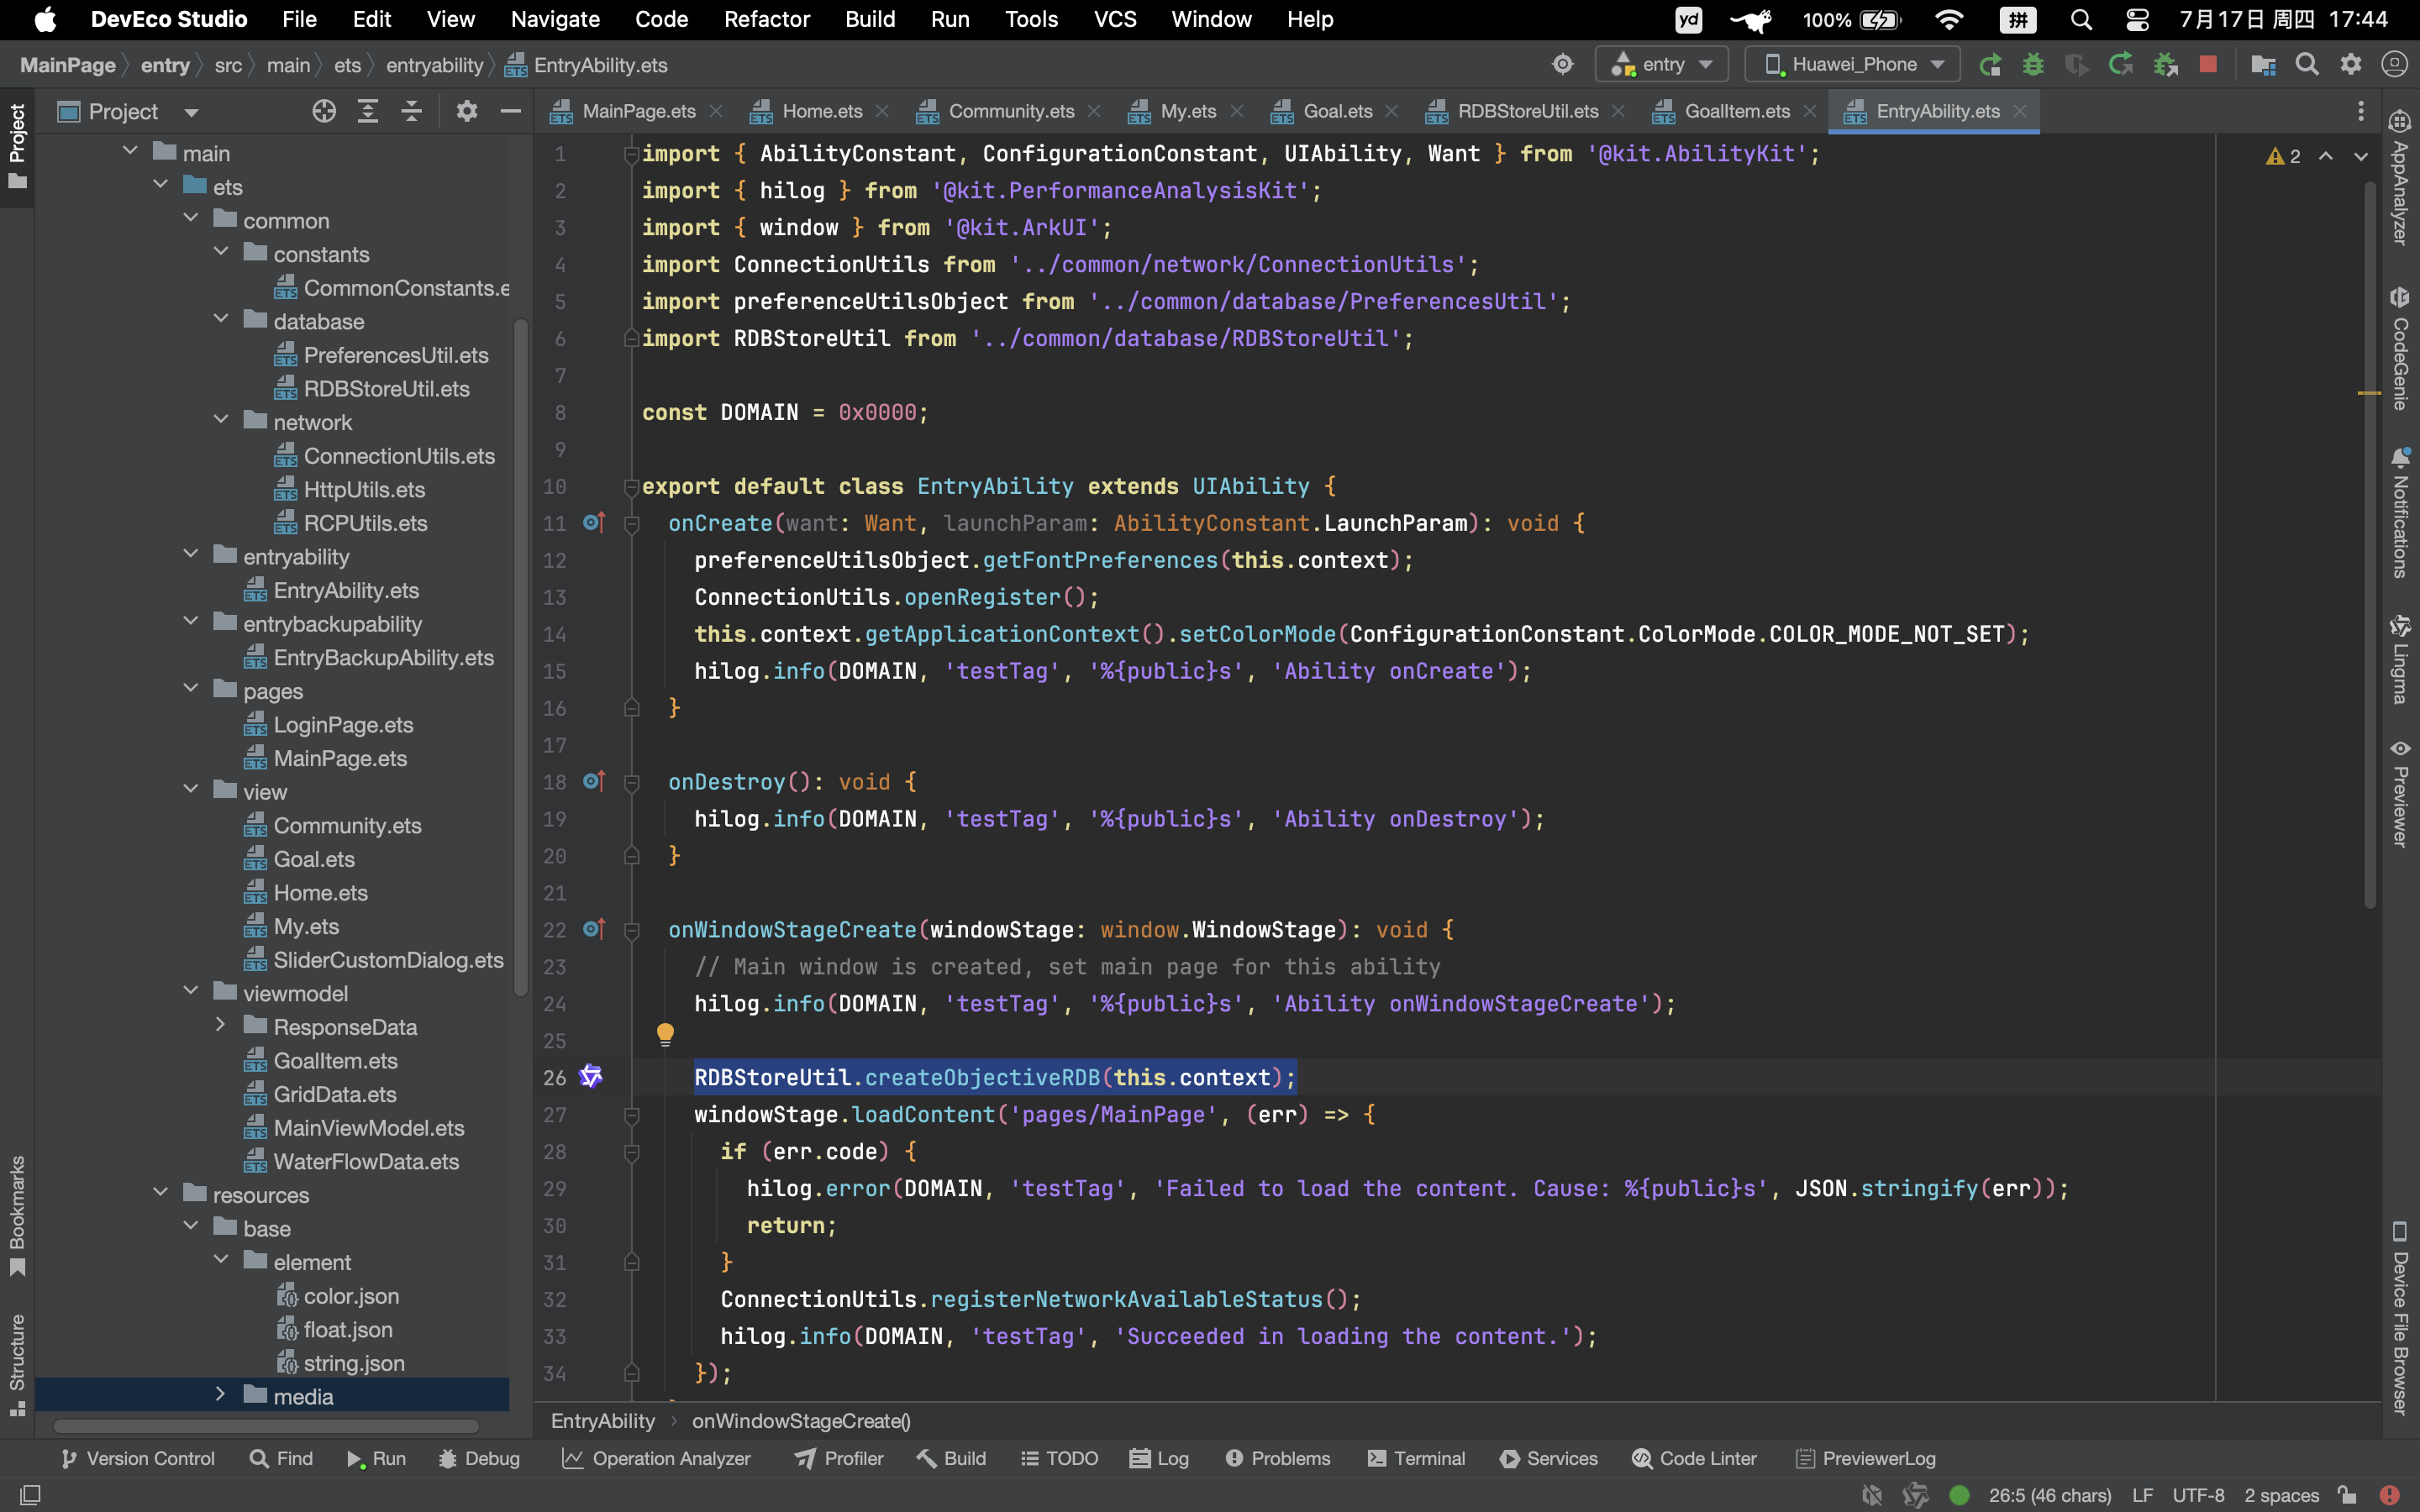The width and height of the screenshot is (2420, 1512).
Task: Click the red error indicator in status bar
Action: pos(2390,1495)
